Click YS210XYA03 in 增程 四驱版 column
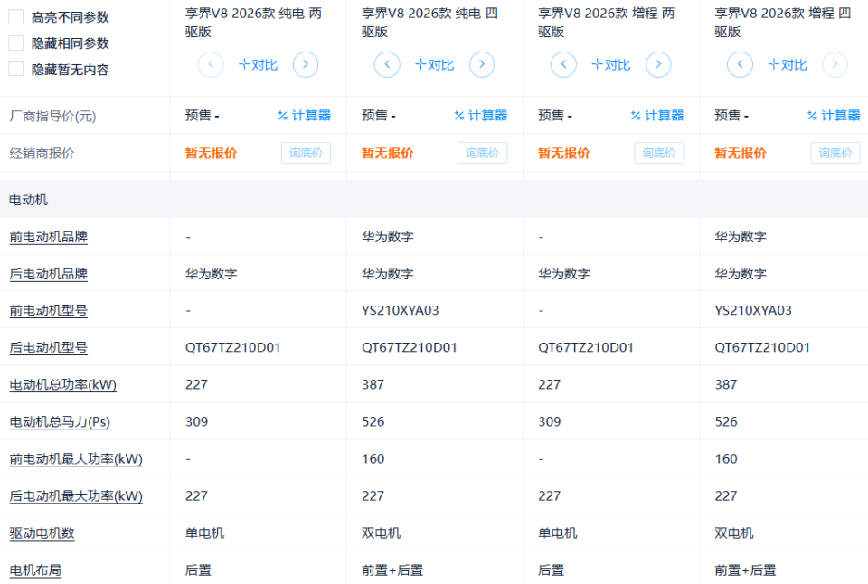868x584 pixels. point(753,311)
